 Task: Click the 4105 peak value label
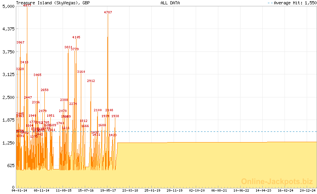[76, 37]
